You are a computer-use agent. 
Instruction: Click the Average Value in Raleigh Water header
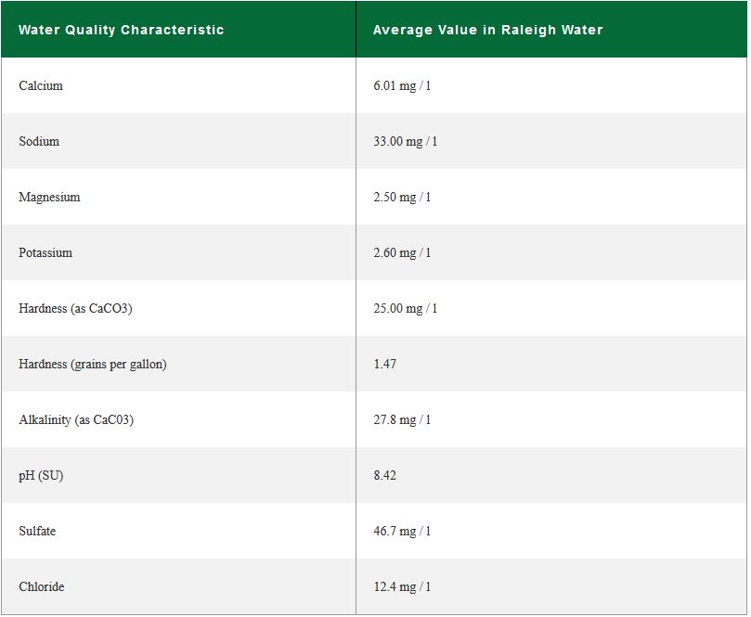click(488, 30)
